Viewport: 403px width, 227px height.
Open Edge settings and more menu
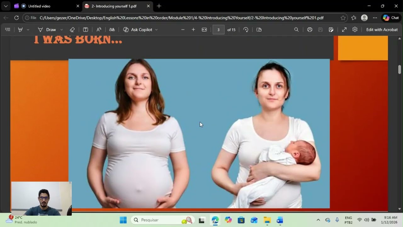point(375,18)
